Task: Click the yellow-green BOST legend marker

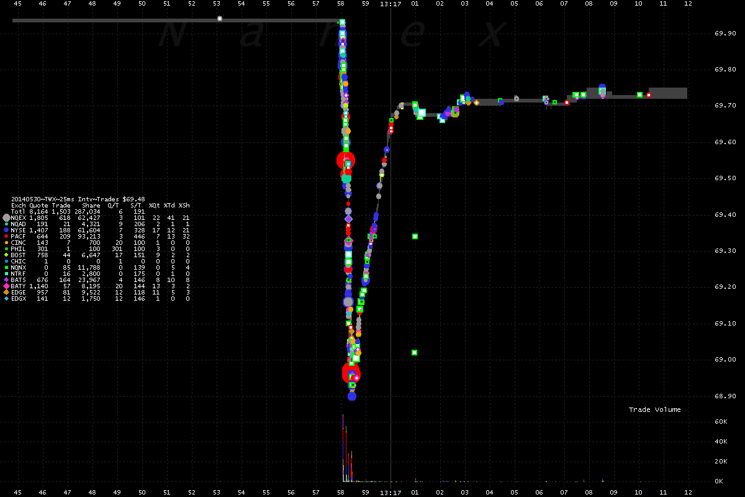Action: pyautogui.click(x=6, y=255)
